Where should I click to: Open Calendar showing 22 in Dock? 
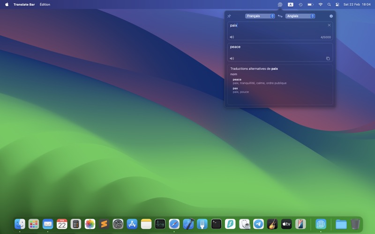[x=62, y=224]
